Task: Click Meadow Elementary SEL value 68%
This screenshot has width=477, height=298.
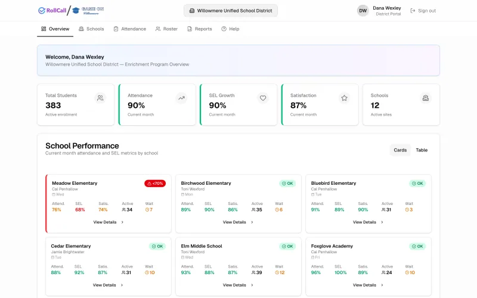Action: (80, 210)
